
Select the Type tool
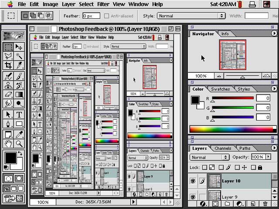point(19,115)
